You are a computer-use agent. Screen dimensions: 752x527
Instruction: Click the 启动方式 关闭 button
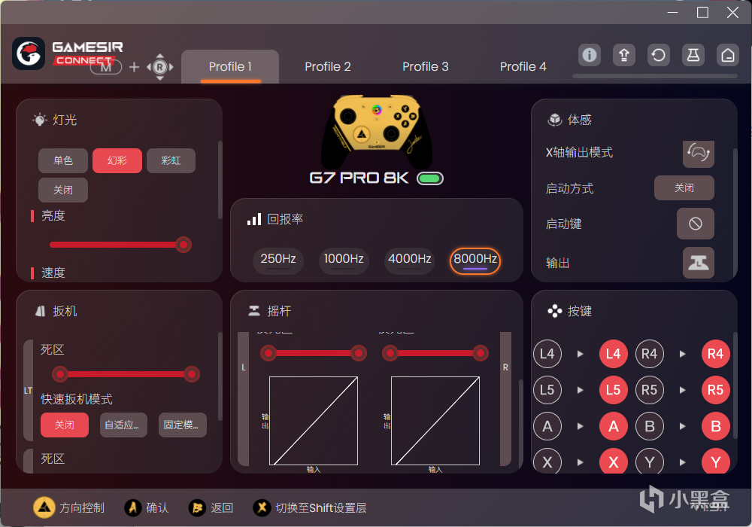pyautogui.click(x=684, y=187)
